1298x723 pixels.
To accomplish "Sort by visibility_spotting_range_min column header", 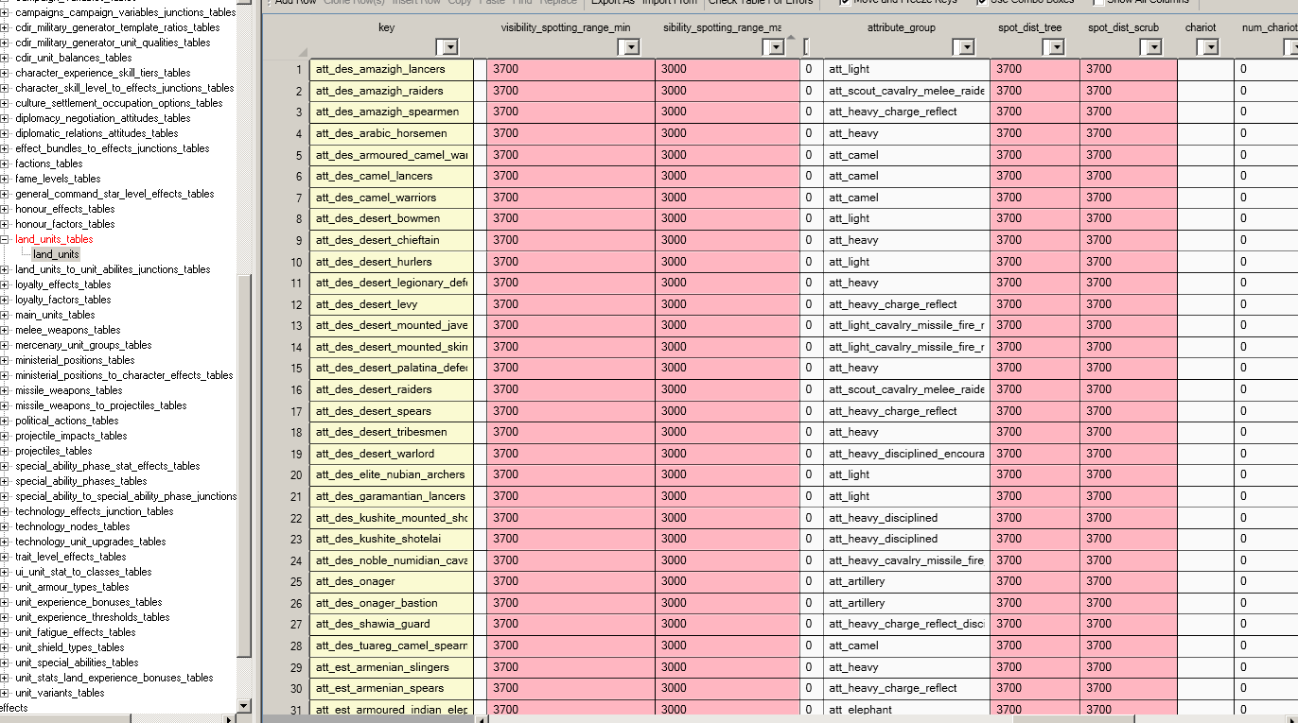I will pyautogui.click(x=566, y=27).
